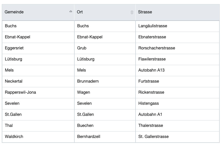Select Buechen in the Thal row
This screenshot has height=148, width=222.
coord(105,126)
